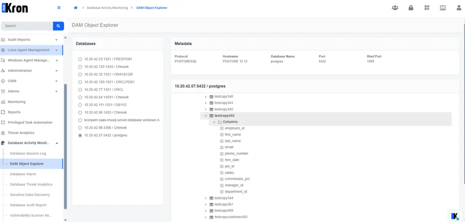This screenshot has width=465, height=222.
Task: Click the Alarms clock icon
Action: pyautogui.click(x=3, y=91)
